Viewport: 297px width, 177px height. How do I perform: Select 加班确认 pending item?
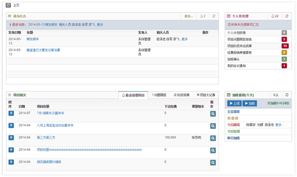pos(233,59)
